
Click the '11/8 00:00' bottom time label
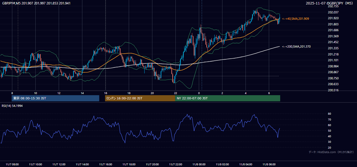click(199, 164)
